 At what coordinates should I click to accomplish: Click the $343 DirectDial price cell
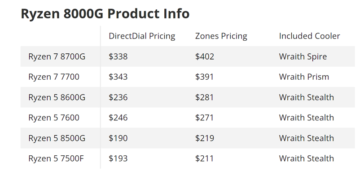118,77
